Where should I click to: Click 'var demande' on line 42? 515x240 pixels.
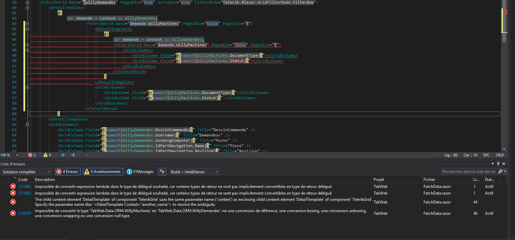coord(80,18)
